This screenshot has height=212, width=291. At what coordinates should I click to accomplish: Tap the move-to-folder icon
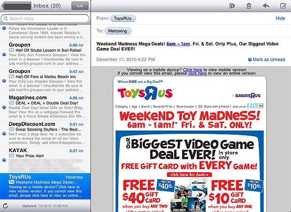pyautogui.click(x=232, y=6)
